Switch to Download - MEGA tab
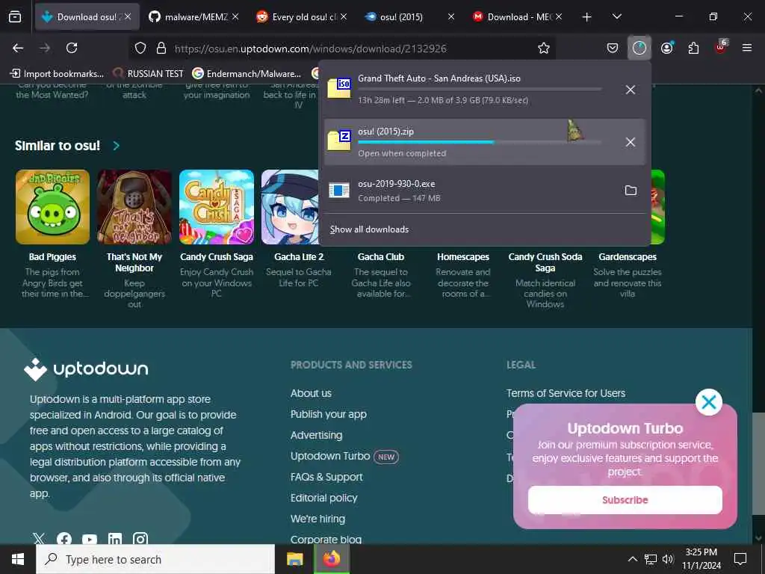This screenshot has height=574, width=765. pyautogui.click(x=518, y=16)
